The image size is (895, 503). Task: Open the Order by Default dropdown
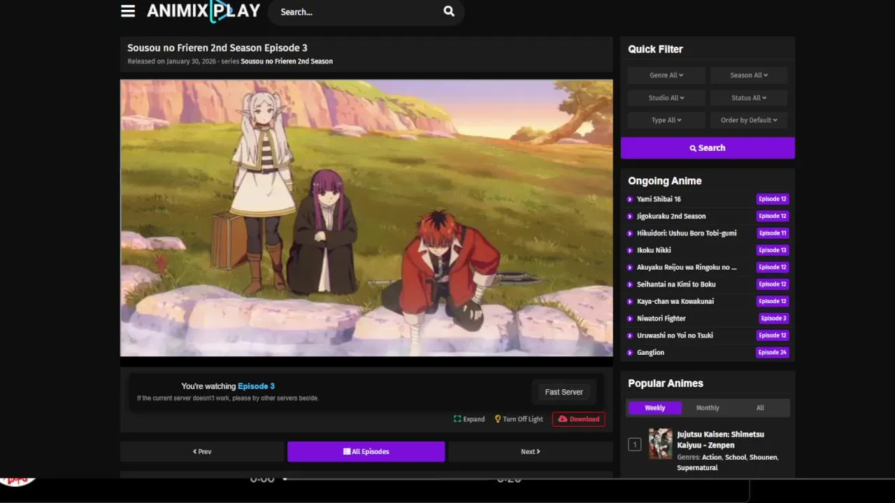click(x=749, y=120)
